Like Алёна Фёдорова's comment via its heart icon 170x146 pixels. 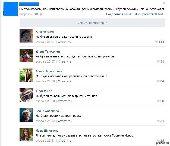click(158, 121)
